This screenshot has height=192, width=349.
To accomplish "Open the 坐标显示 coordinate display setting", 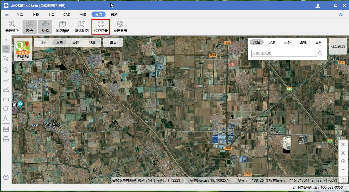I will [120, 27].
